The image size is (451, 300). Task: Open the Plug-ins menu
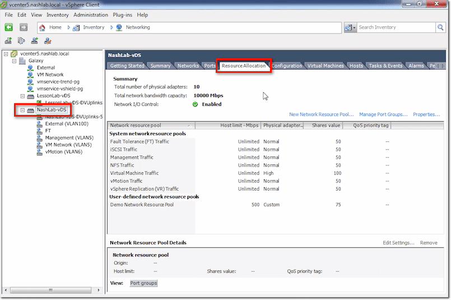point(123,15)
